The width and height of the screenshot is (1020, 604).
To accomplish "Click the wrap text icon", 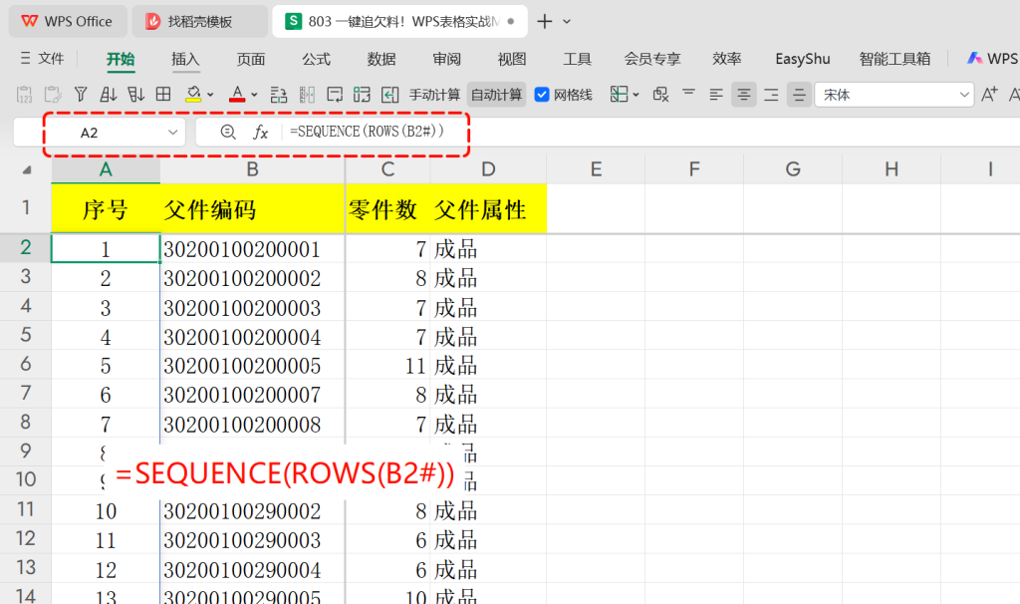I will click(x=335, y=95).
